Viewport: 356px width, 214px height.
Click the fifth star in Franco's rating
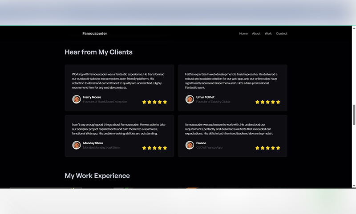tap(278, 148)
